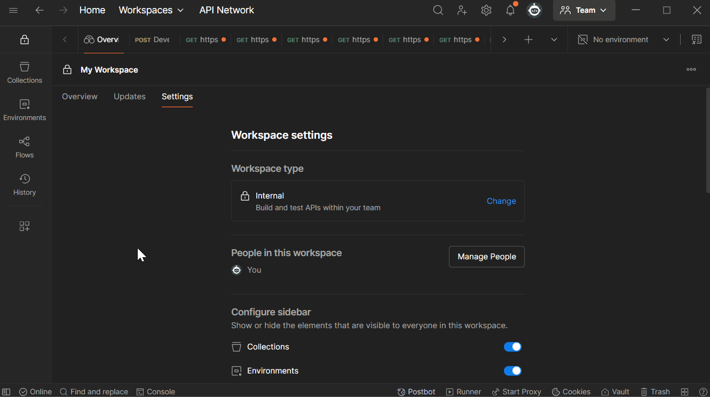Open Postbot in the status bar

pos(416,392)
